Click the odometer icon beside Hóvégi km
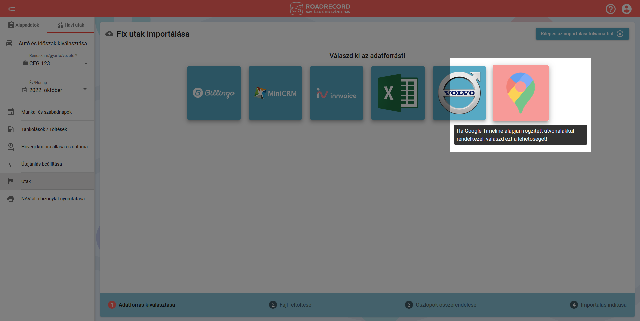 [x=11, y=147]
